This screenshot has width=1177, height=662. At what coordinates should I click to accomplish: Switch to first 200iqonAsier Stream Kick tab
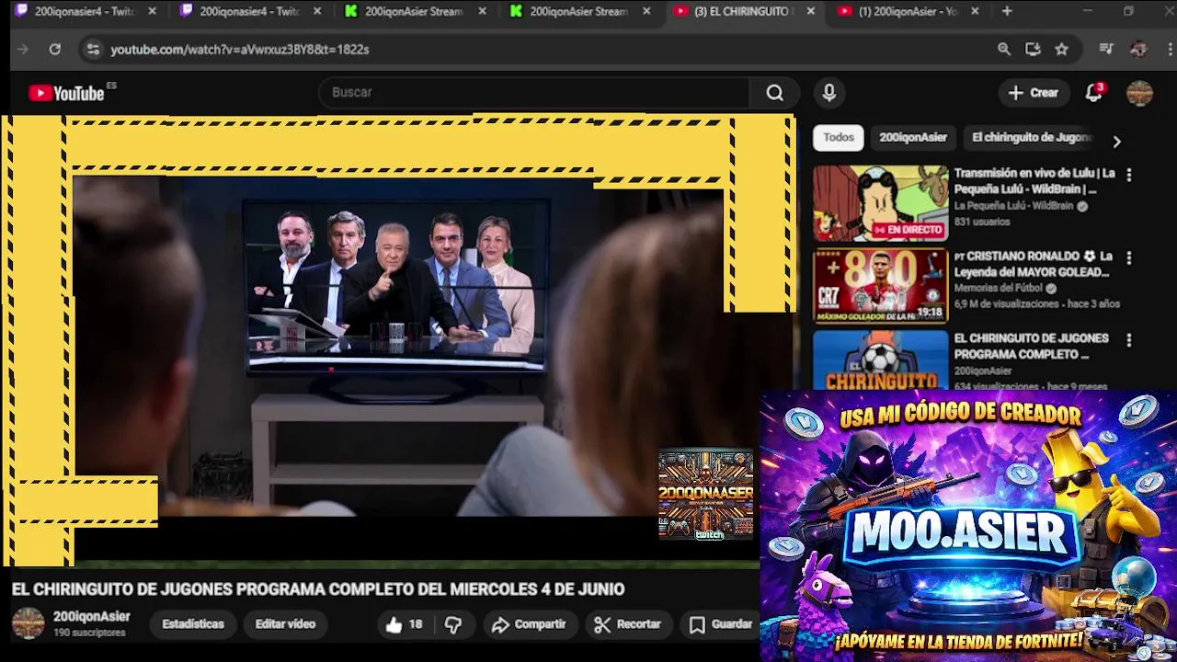413,11
